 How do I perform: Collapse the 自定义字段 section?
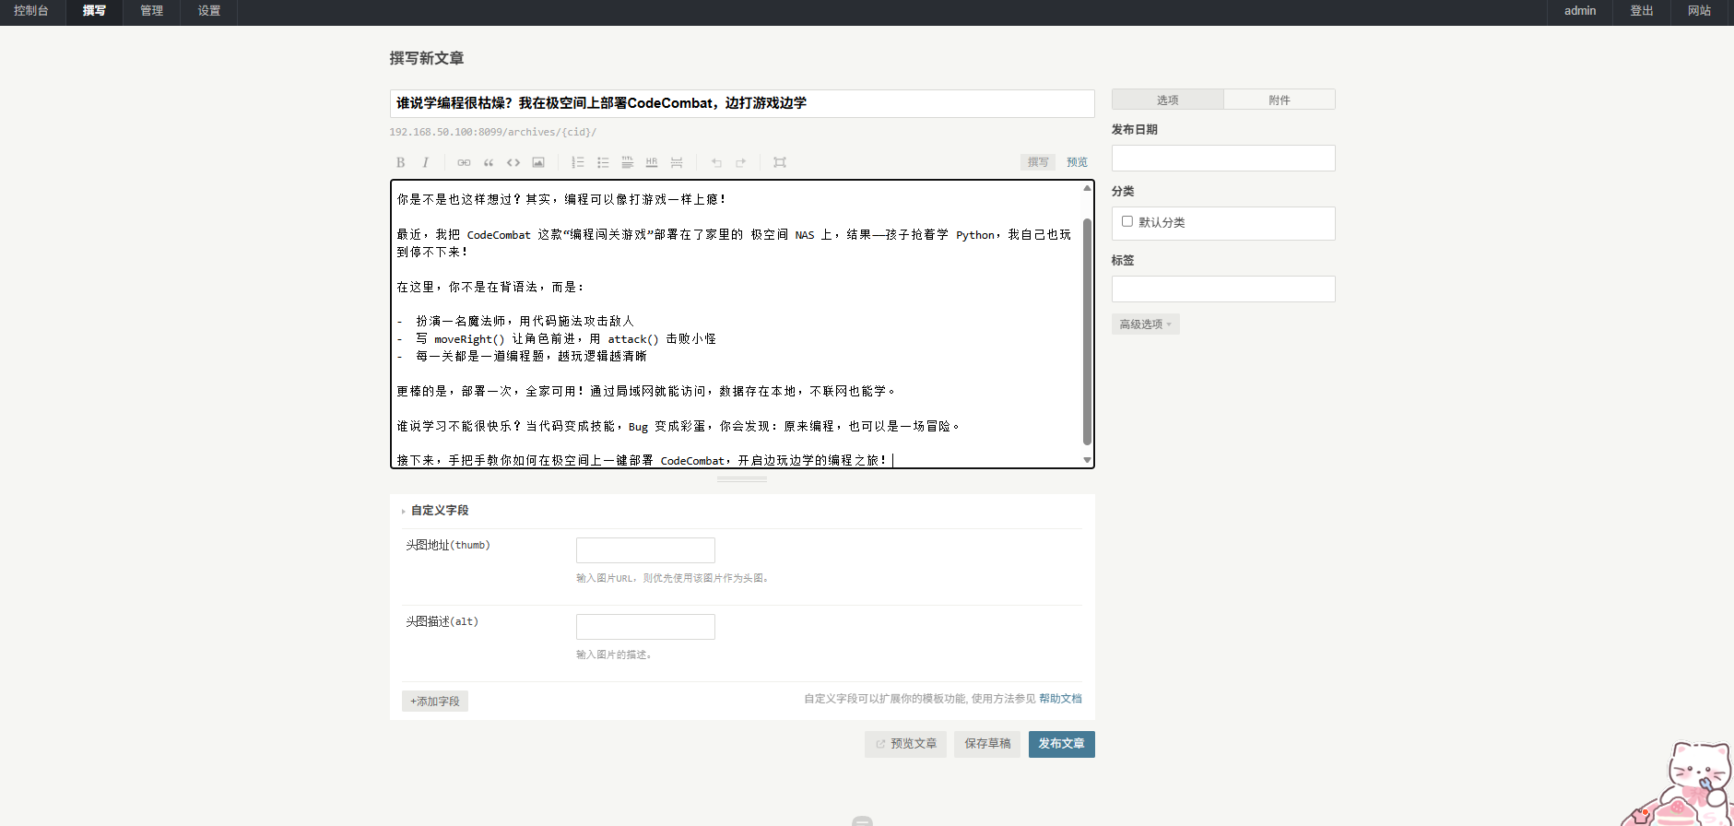click(439, 511)
